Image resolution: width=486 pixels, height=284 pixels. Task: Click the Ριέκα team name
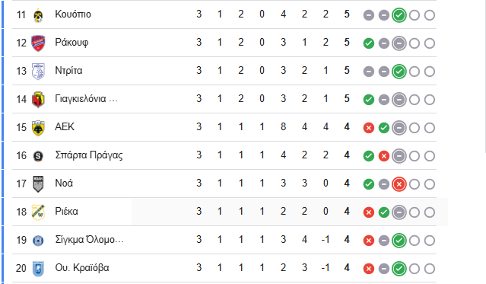click(x=66, y=212)
